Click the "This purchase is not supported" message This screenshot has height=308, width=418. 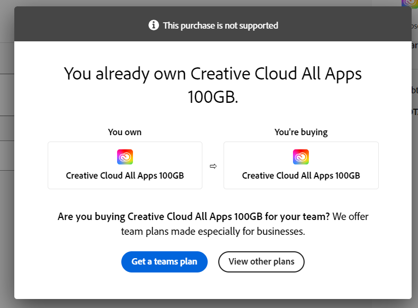click(220, 25)
